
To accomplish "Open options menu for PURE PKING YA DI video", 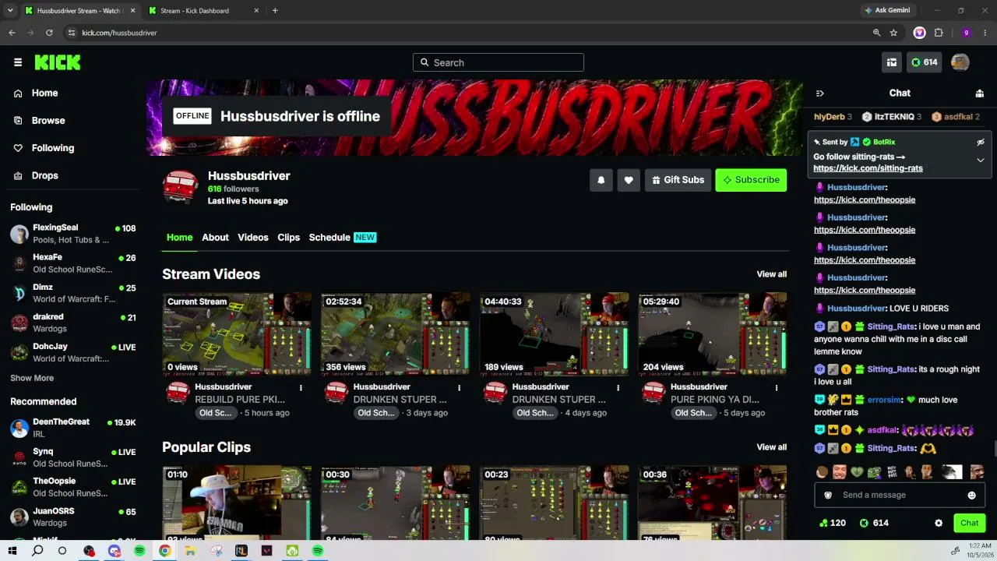I will coord(777,387).
